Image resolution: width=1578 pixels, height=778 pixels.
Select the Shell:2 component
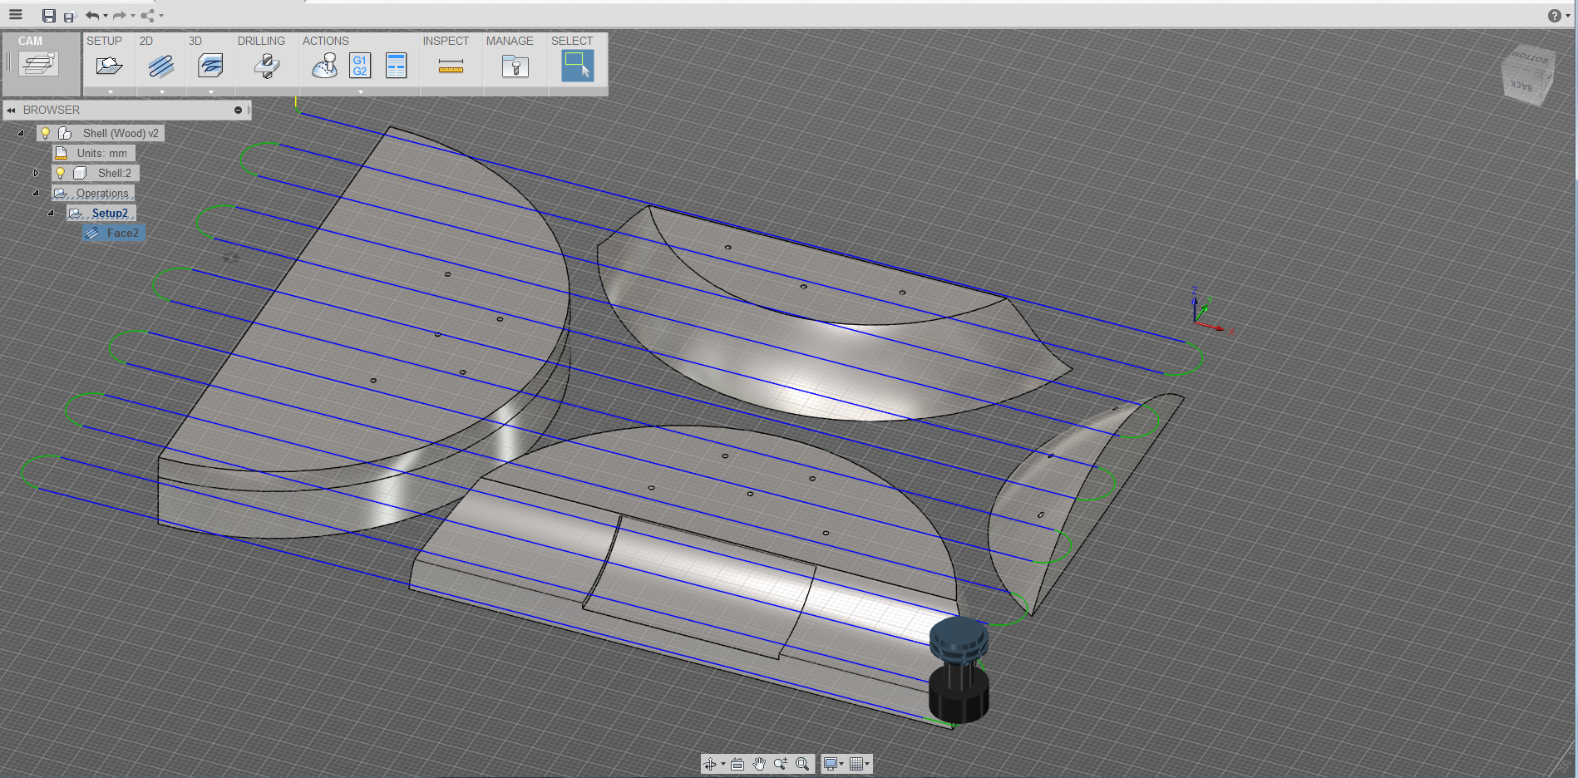pos(115,173)
